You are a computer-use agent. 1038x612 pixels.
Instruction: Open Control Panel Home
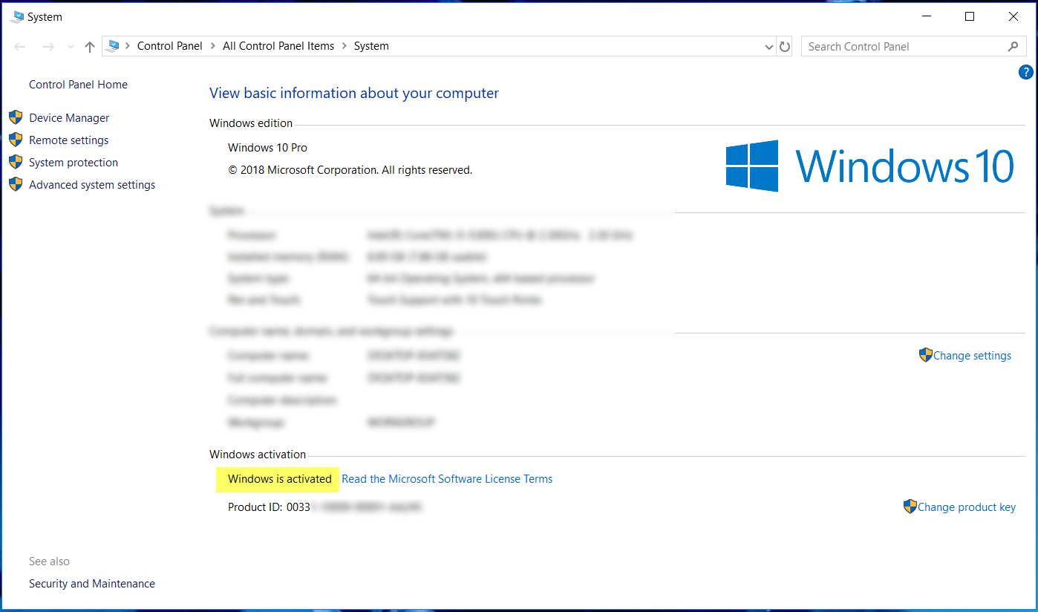[78, 85]
